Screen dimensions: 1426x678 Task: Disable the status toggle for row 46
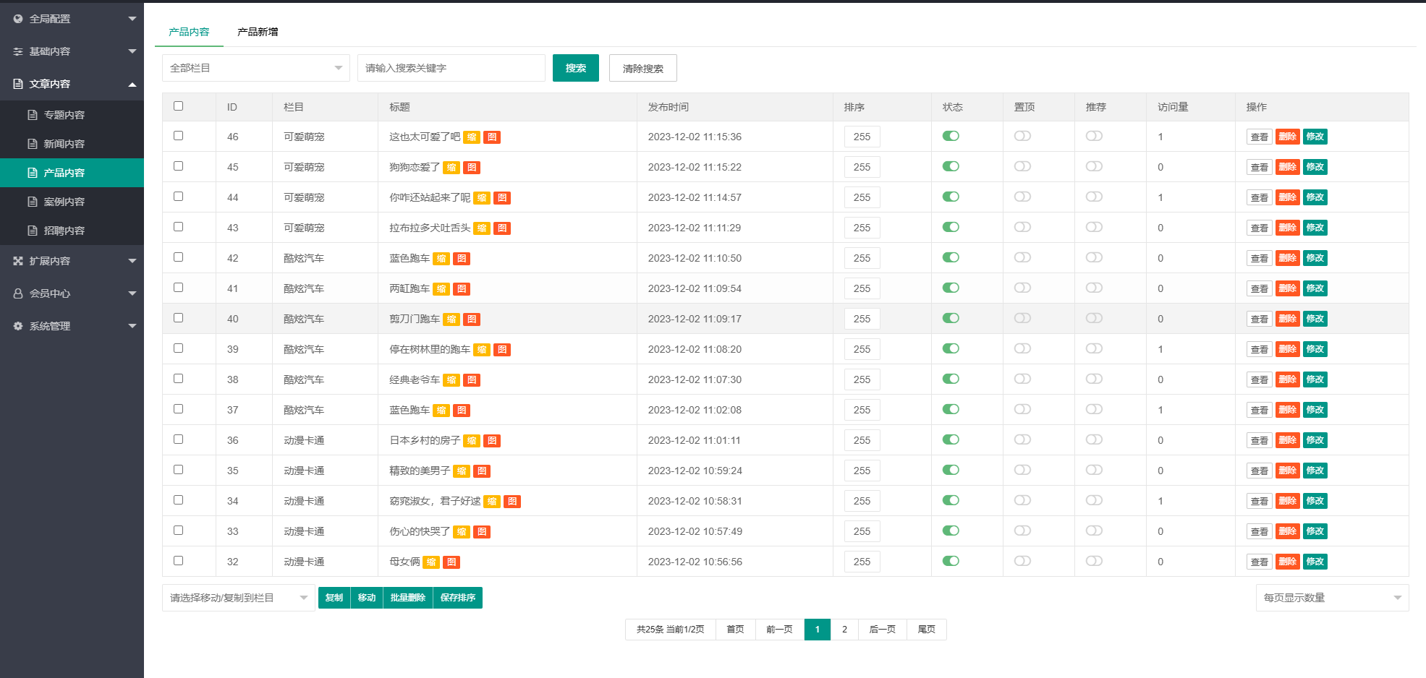[x=951, y=136]
